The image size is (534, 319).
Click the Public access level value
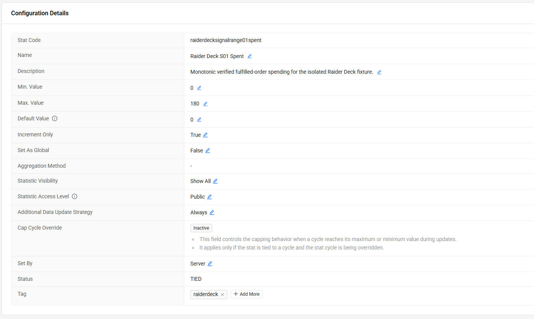click(x=198, y=197)
